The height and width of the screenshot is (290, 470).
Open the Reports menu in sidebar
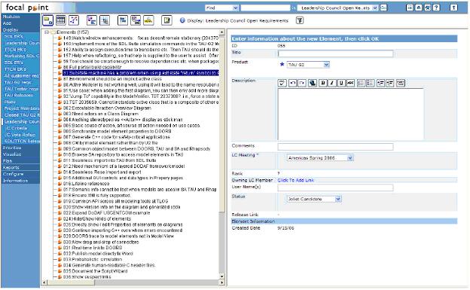[x=11, y=167]
